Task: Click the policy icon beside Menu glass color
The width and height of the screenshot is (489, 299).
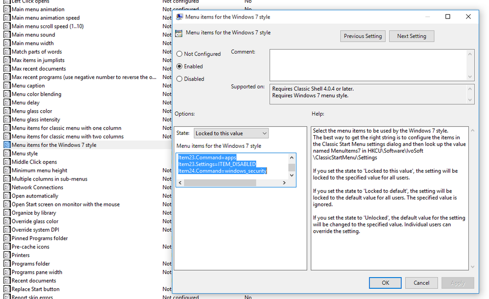Action: (7, 111)
